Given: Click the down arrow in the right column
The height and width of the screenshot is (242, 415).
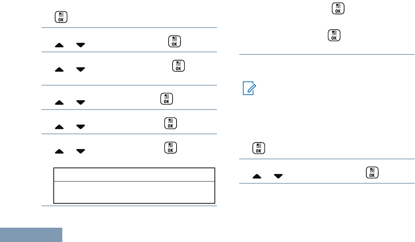Looking at the screenshot, I should (278, 176).
